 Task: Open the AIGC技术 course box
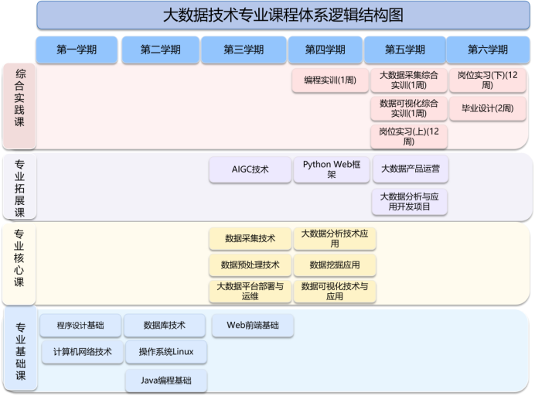(x=250, y=169)
